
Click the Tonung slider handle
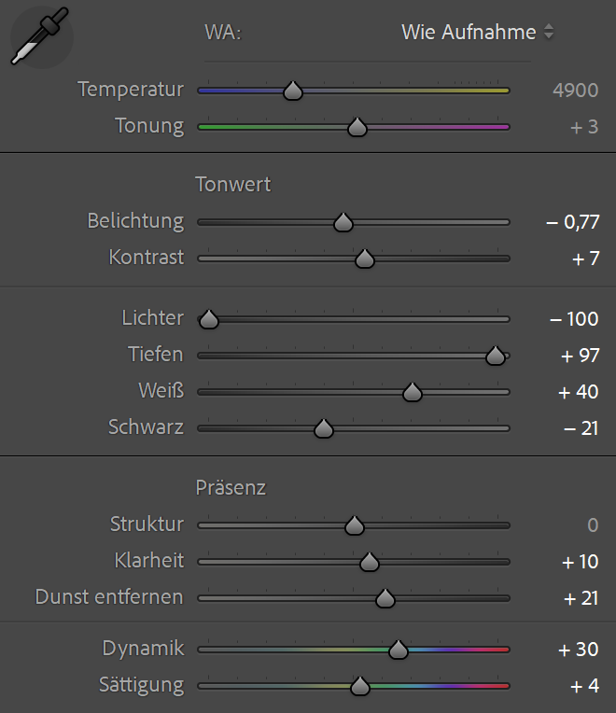pyautogui.click(x=357, y=127)
